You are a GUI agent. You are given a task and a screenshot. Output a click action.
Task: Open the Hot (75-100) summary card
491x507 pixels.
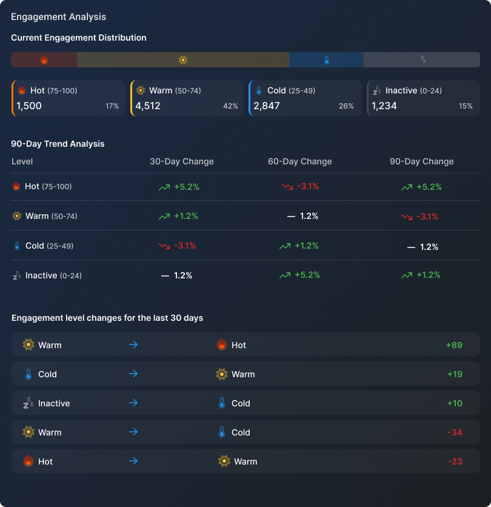coord(68,98)
